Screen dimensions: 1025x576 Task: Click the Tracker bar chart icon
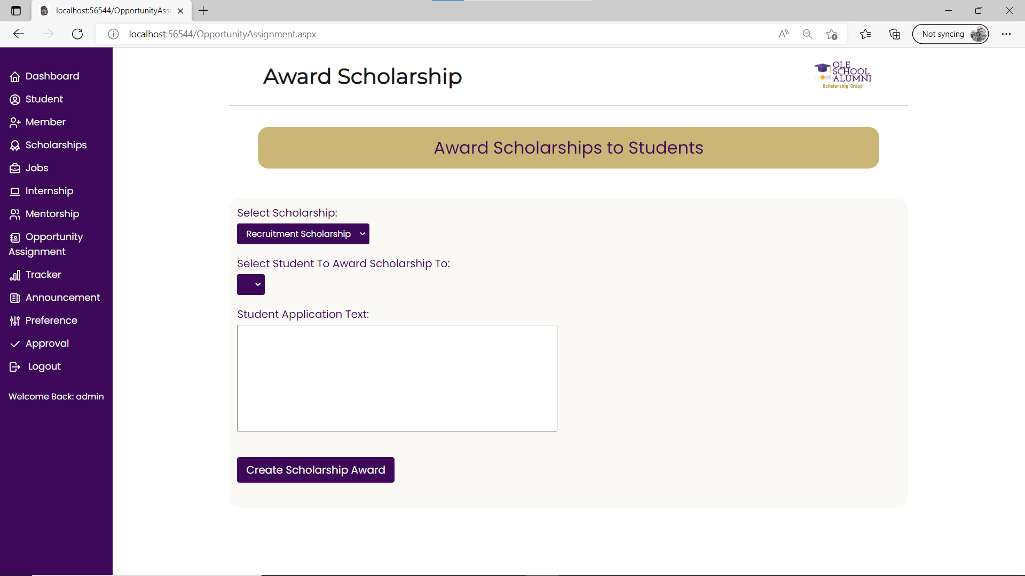pyautogui.click(x=15, y=275)
